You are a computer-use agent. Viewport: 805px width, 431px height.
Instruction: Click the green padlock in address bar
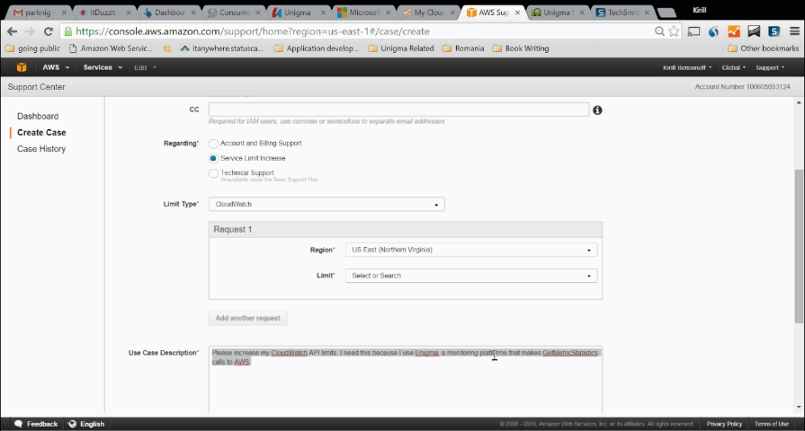(x=67, y=31)
